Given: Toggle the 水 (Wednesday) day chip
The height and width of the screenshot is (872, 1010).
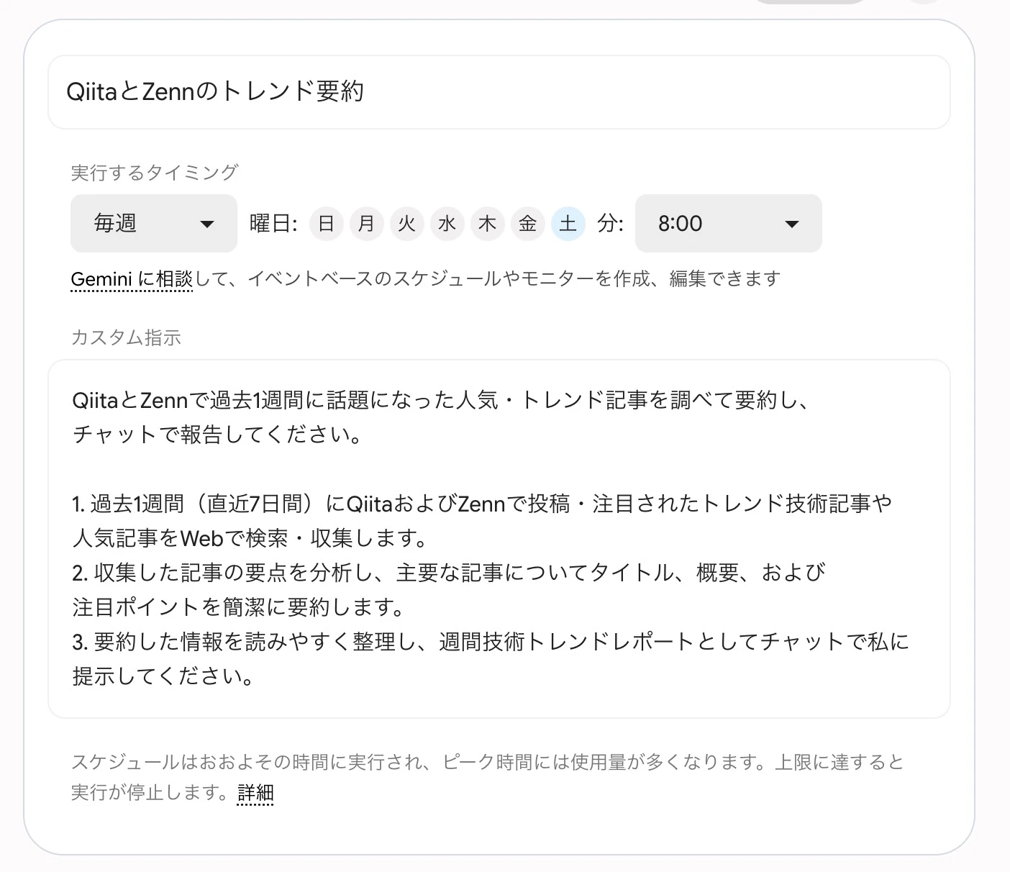Looking at the screenshot, I should (x=447, y=224).
